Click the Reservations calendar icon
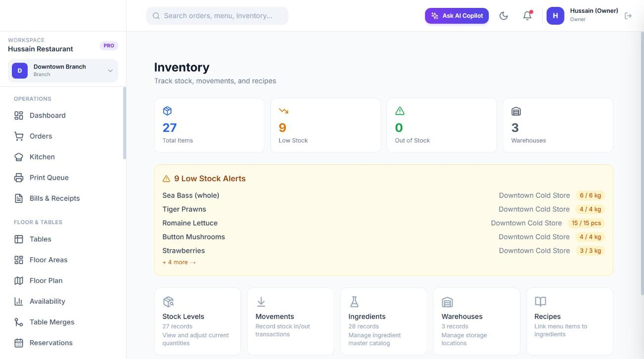This screenshot has width=644, height=359. pos(19,343)
